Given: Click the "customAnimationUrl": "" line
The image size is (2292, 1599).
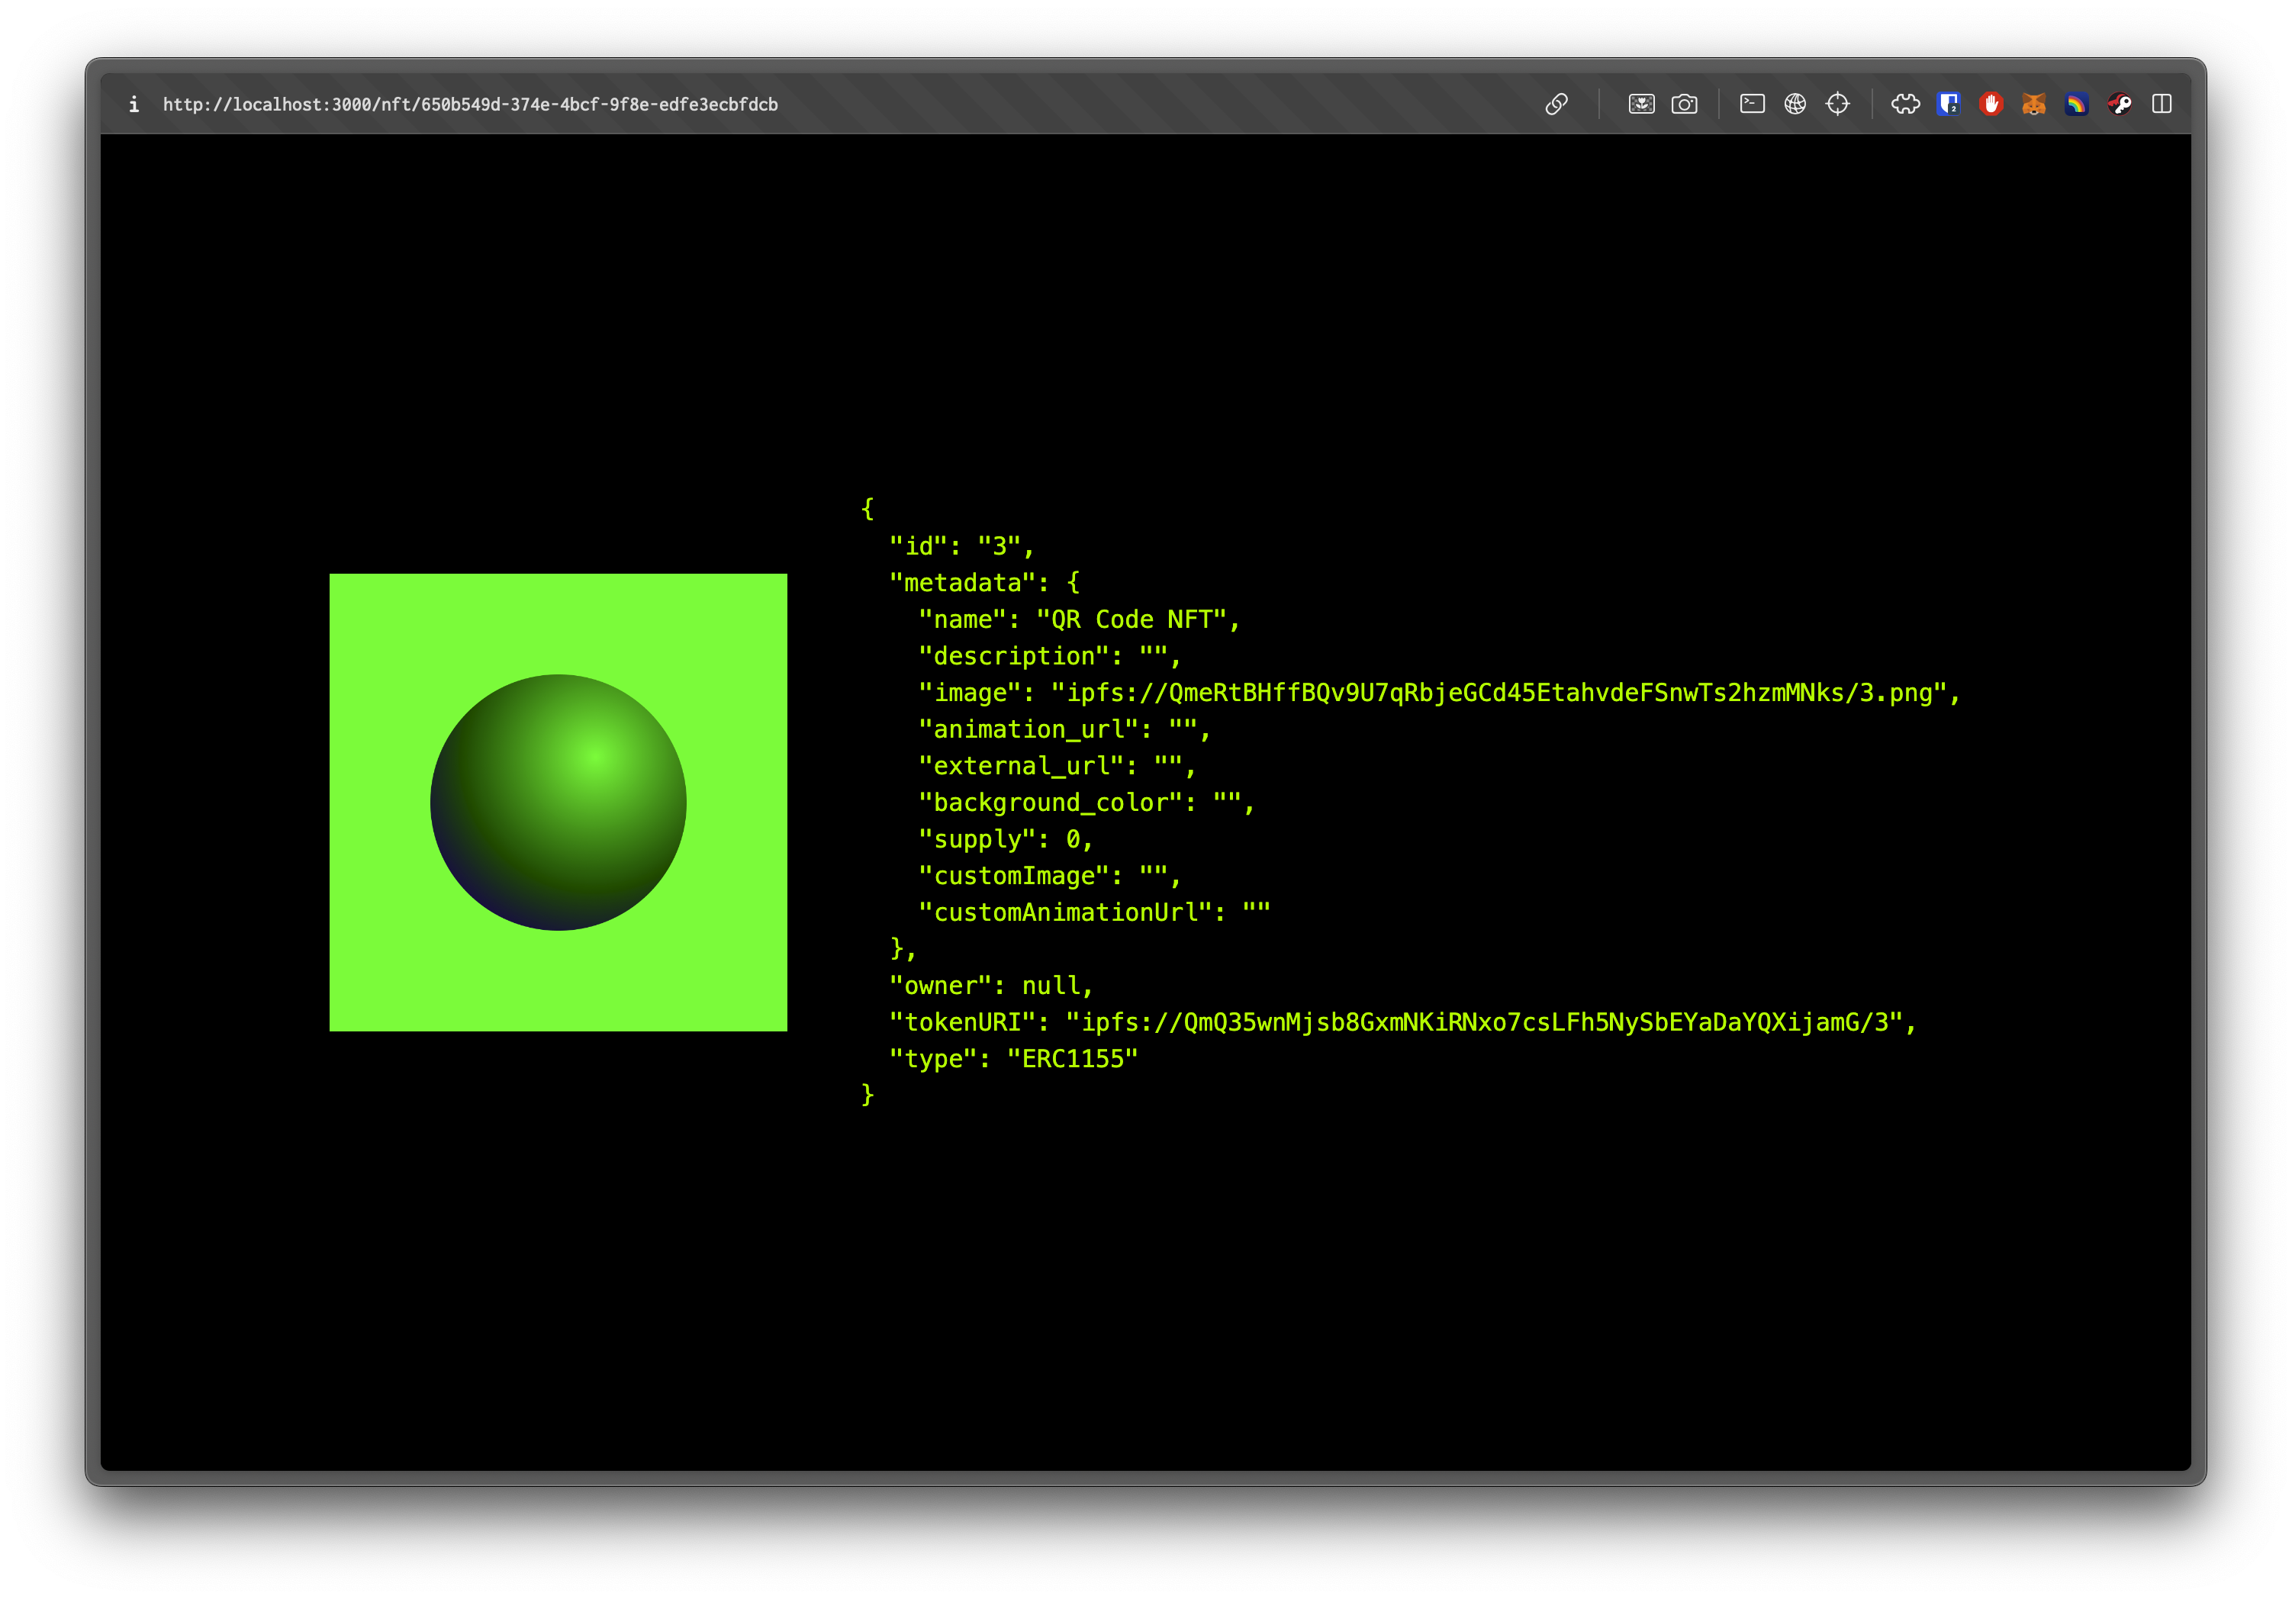Looking at the screenshot, I should [1094, 912].
